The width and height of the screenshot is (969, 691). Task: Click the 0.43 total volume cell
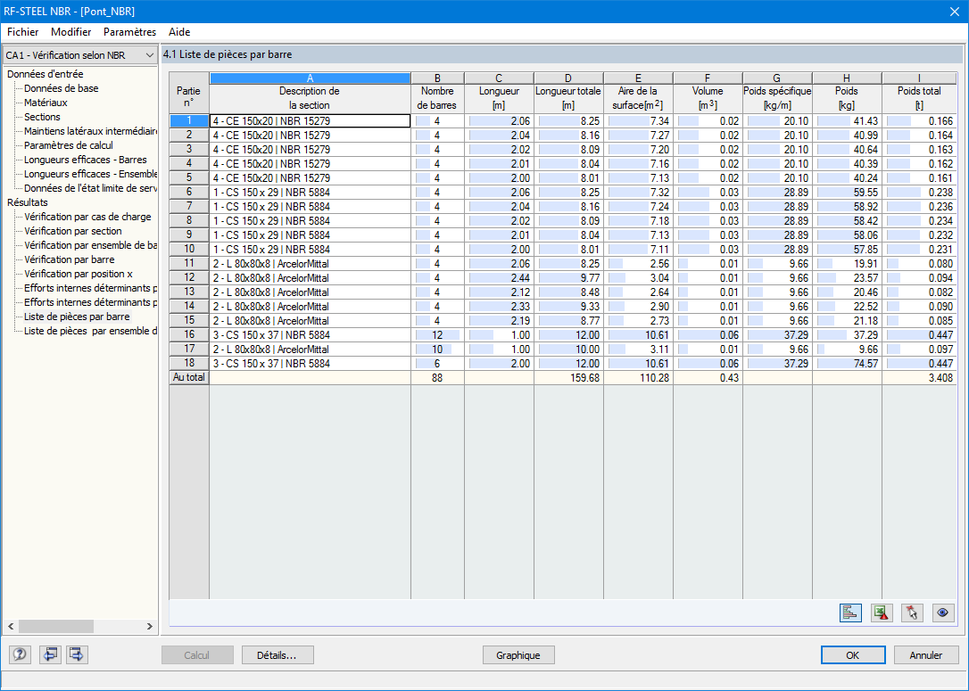[x=708, y=377]
